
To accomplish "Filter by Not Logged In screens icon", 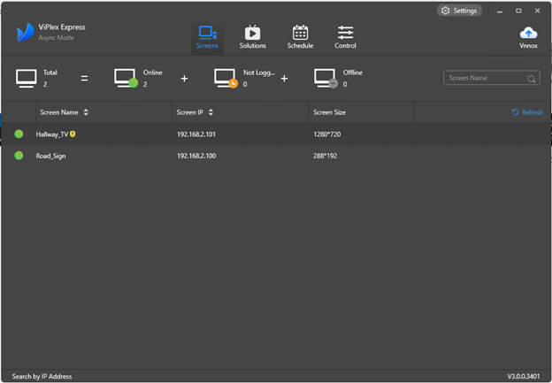I will point(226,78).
